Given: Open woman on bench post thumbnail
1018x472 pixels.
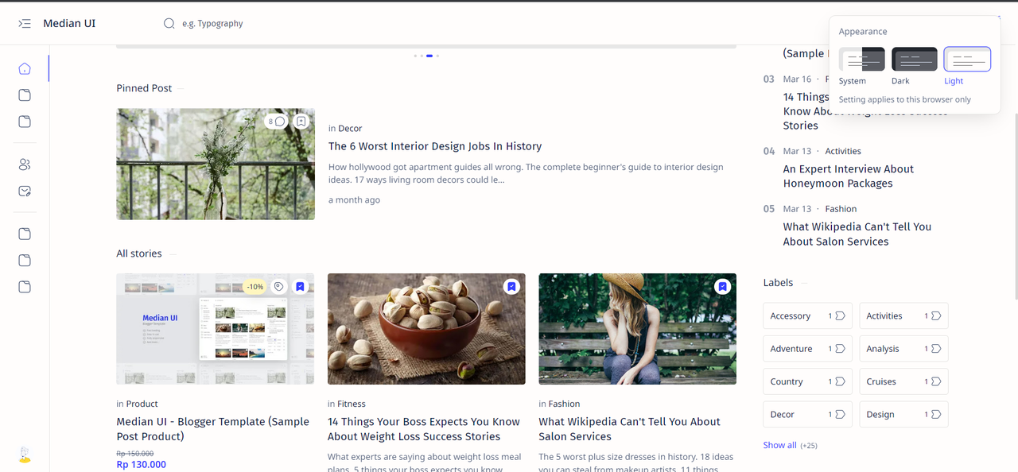Looking at the screenshot, I should tap(637, 329).
